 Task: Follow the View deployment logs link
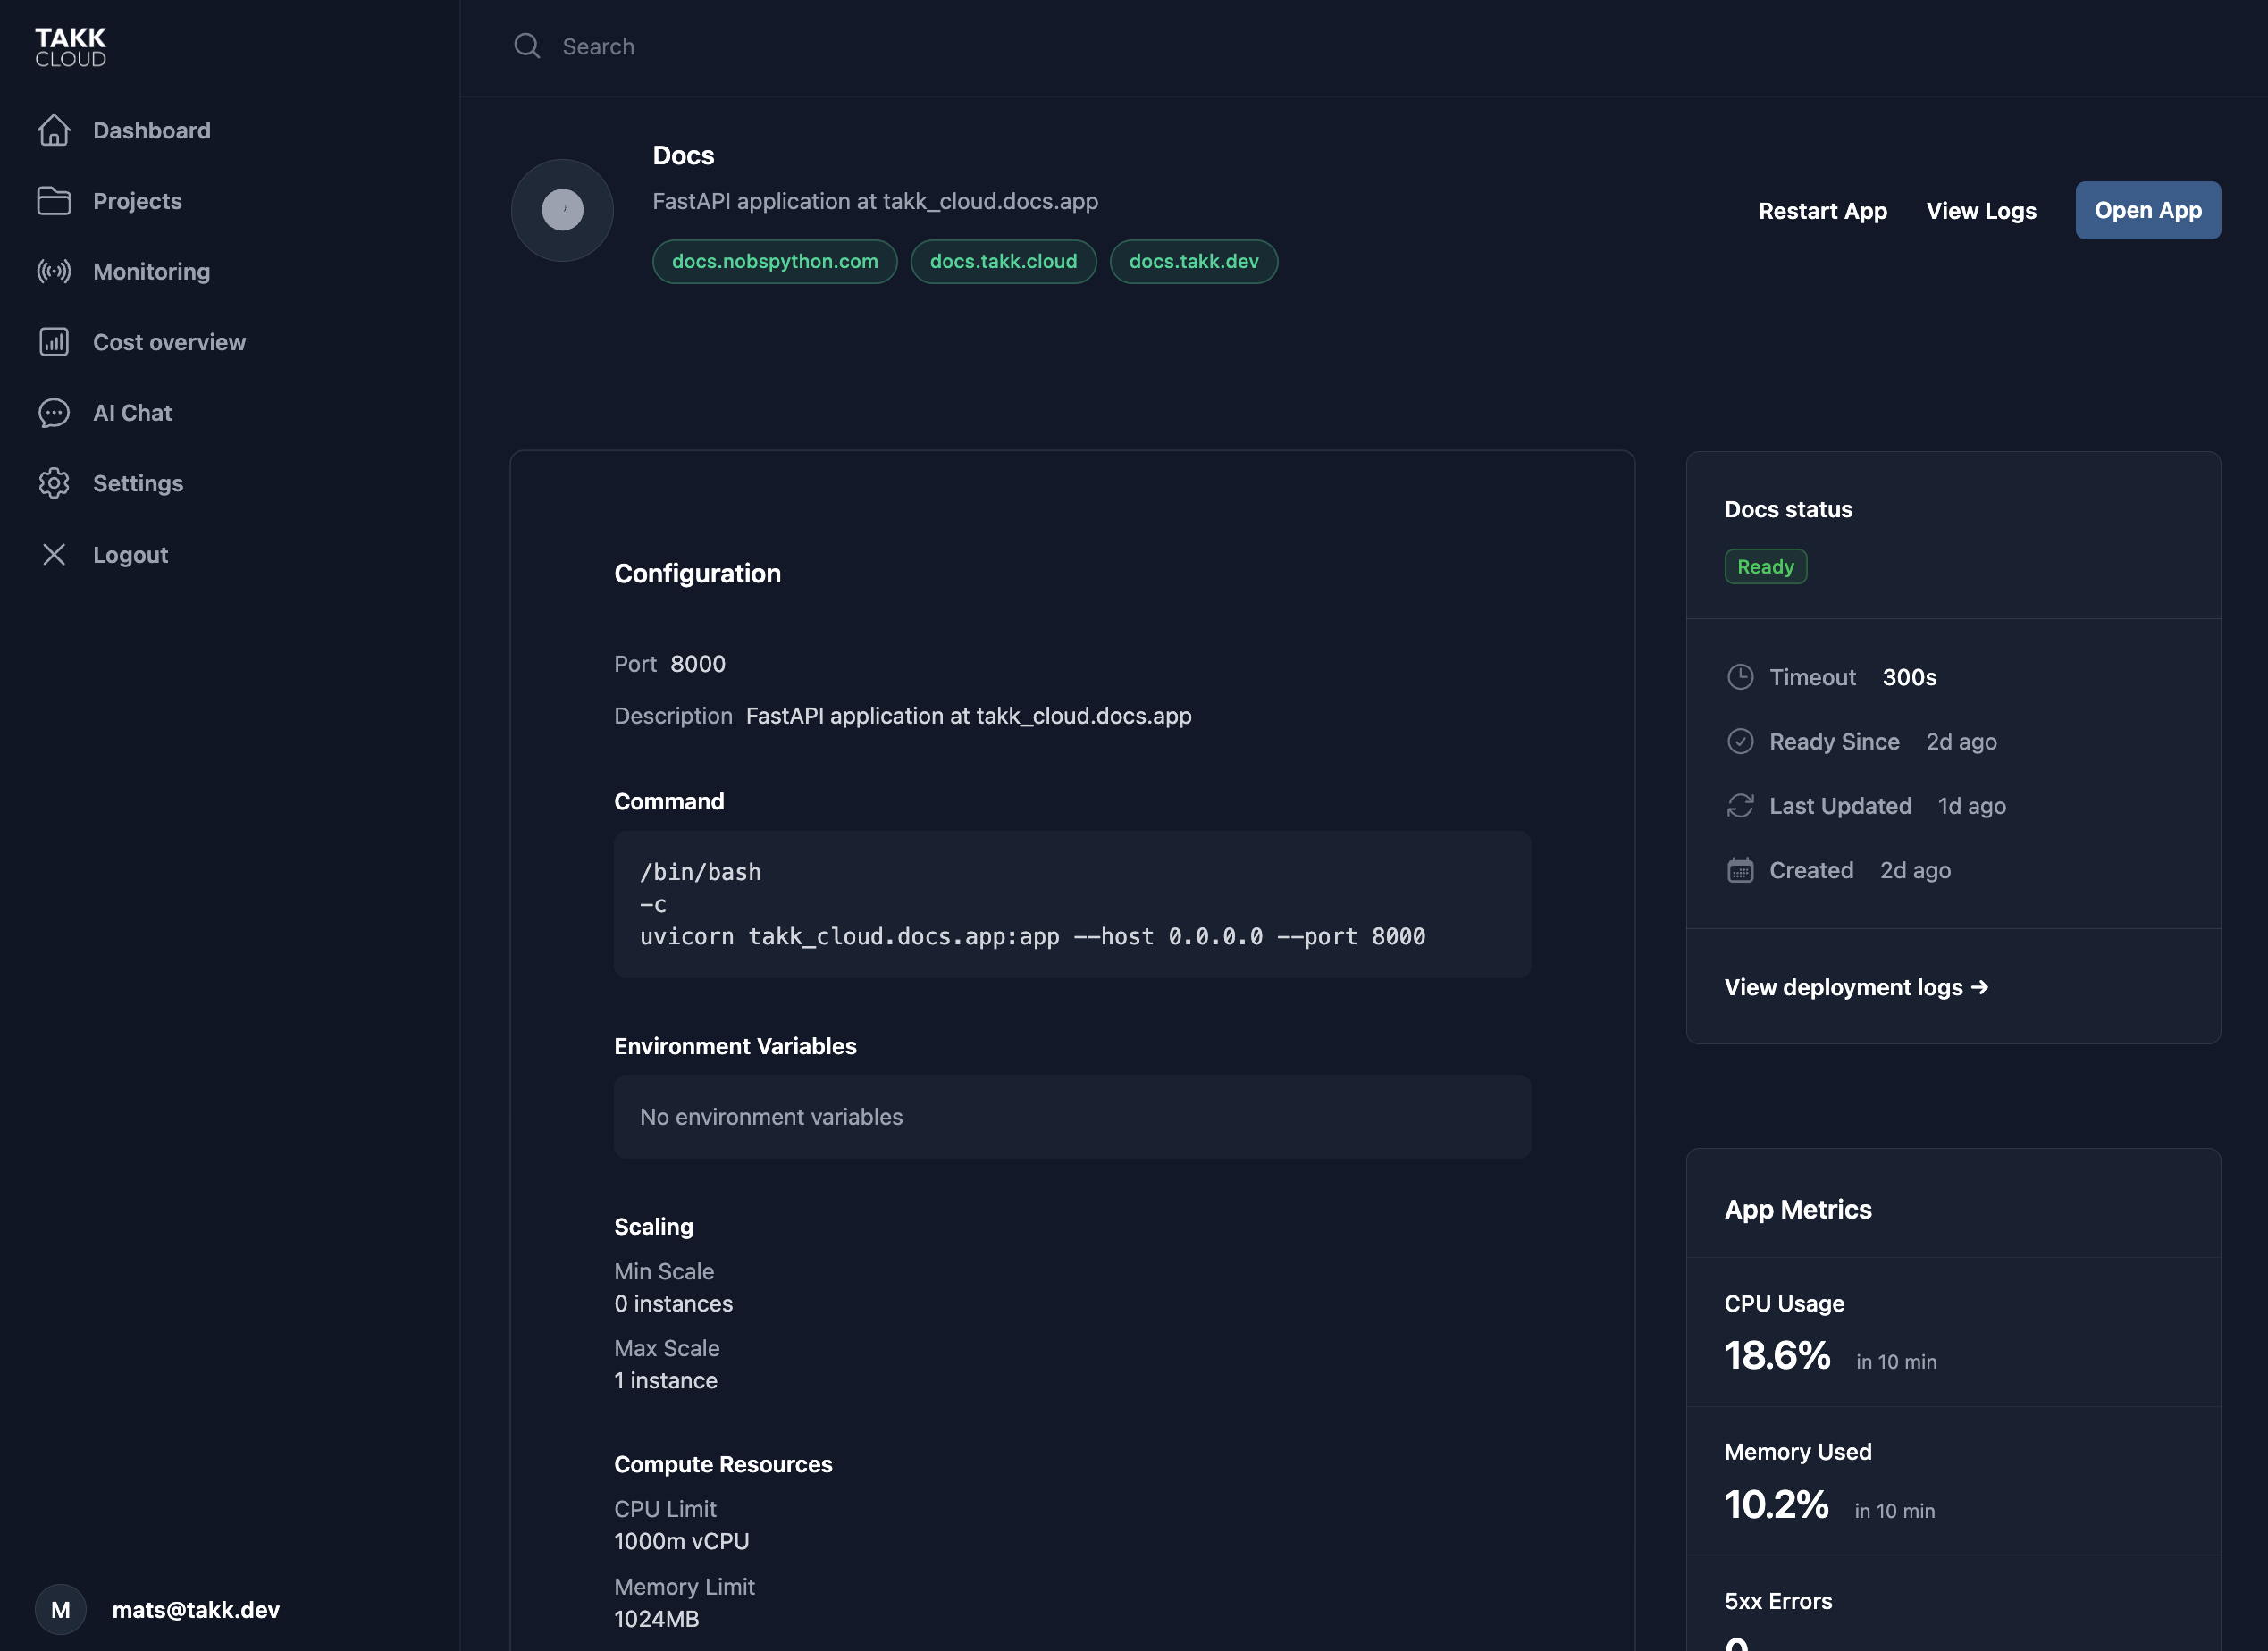(1855, 987)
